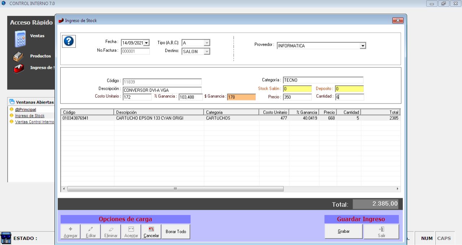Open the Productos box icon
462x245 pixels.
click(18, 57)
